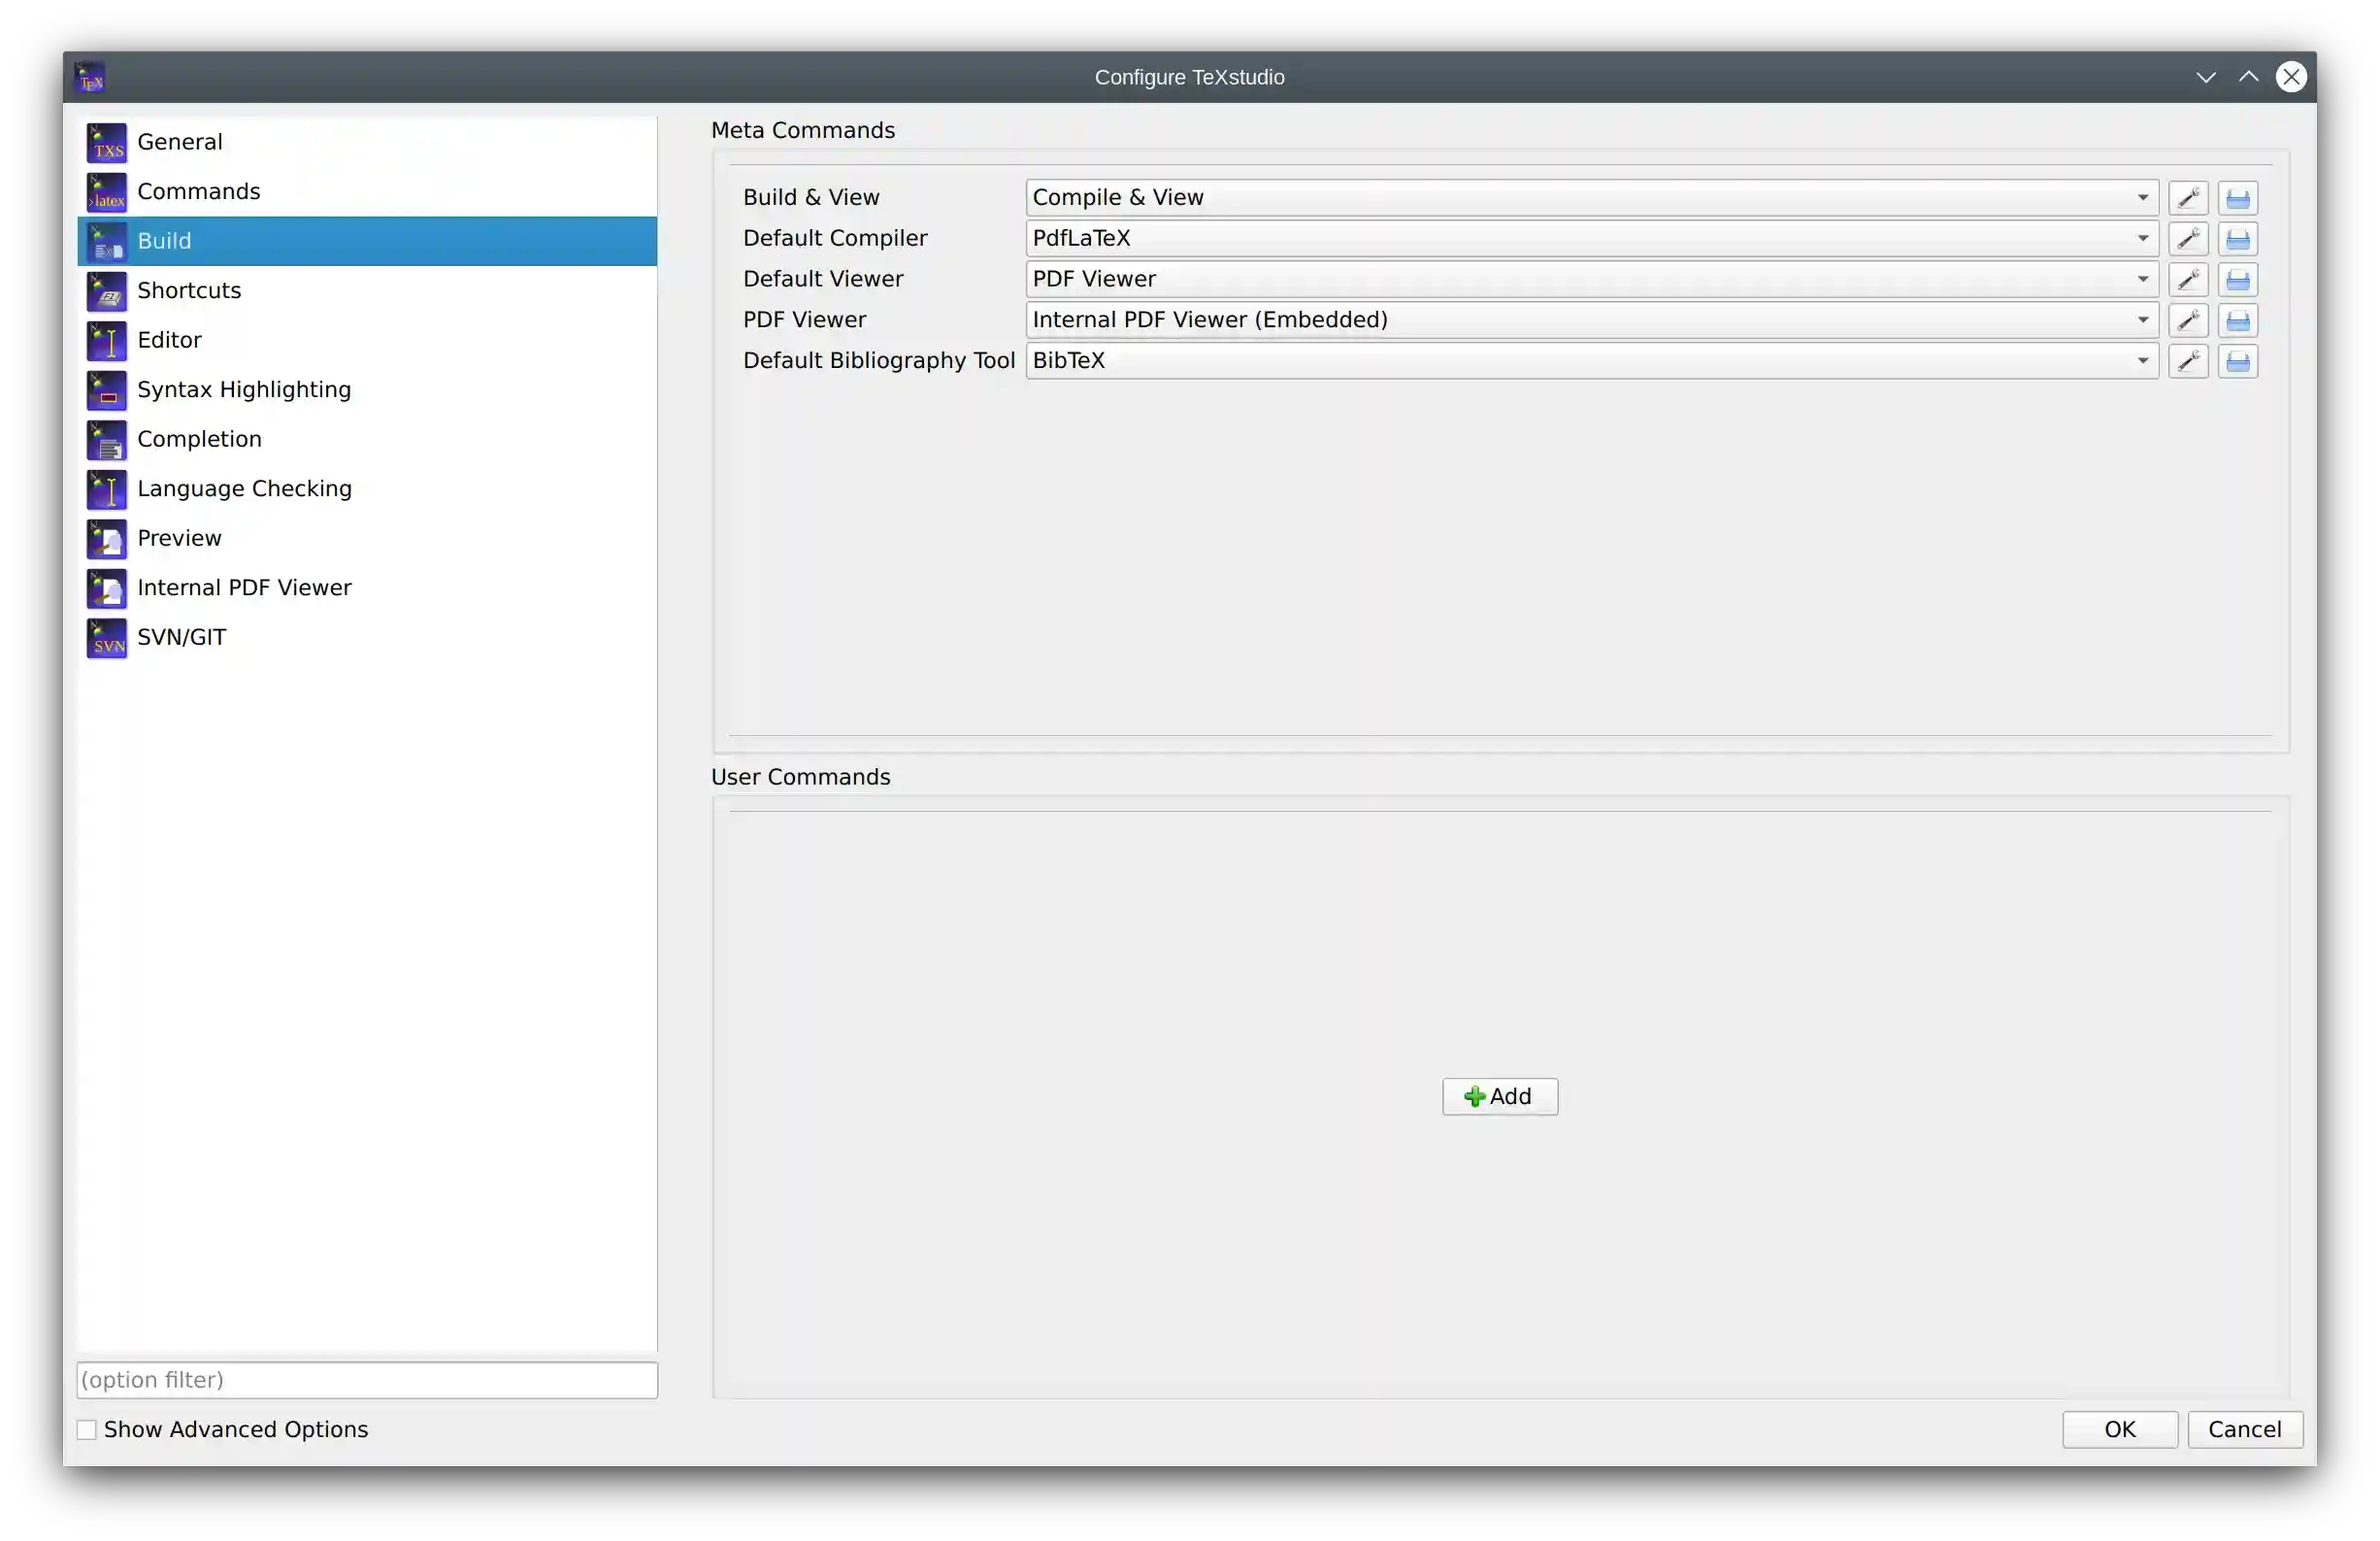The image size is (2380, 1541).
Task: Edit Default Bibliography Tool wrench icon
Action: [x=2188, y=361]
